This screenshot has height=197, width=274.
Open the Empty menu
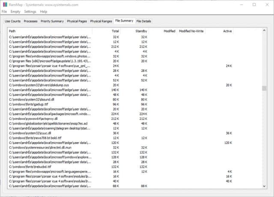pos(15,12)
